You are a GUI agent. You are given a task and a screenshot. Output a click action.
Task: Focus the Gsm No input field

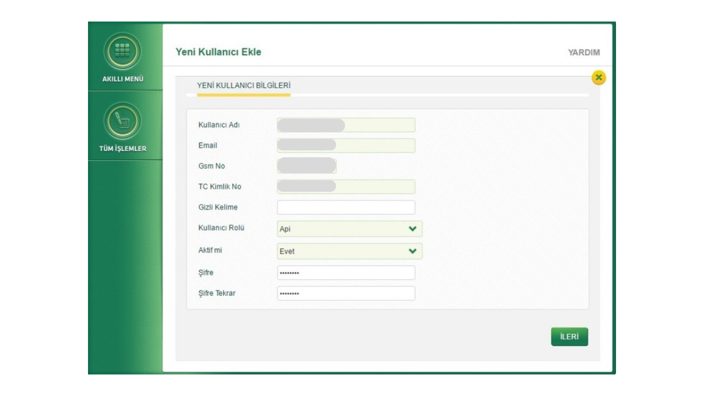click(x=307, y=166)
